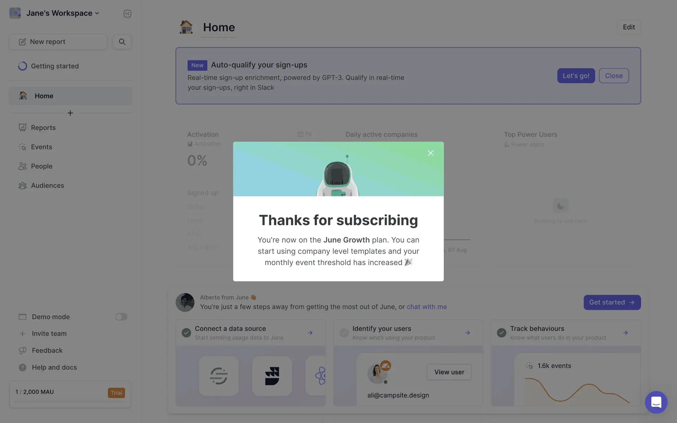
Task: Open search with the magnifier icon
Action: [x=122, y=42]
